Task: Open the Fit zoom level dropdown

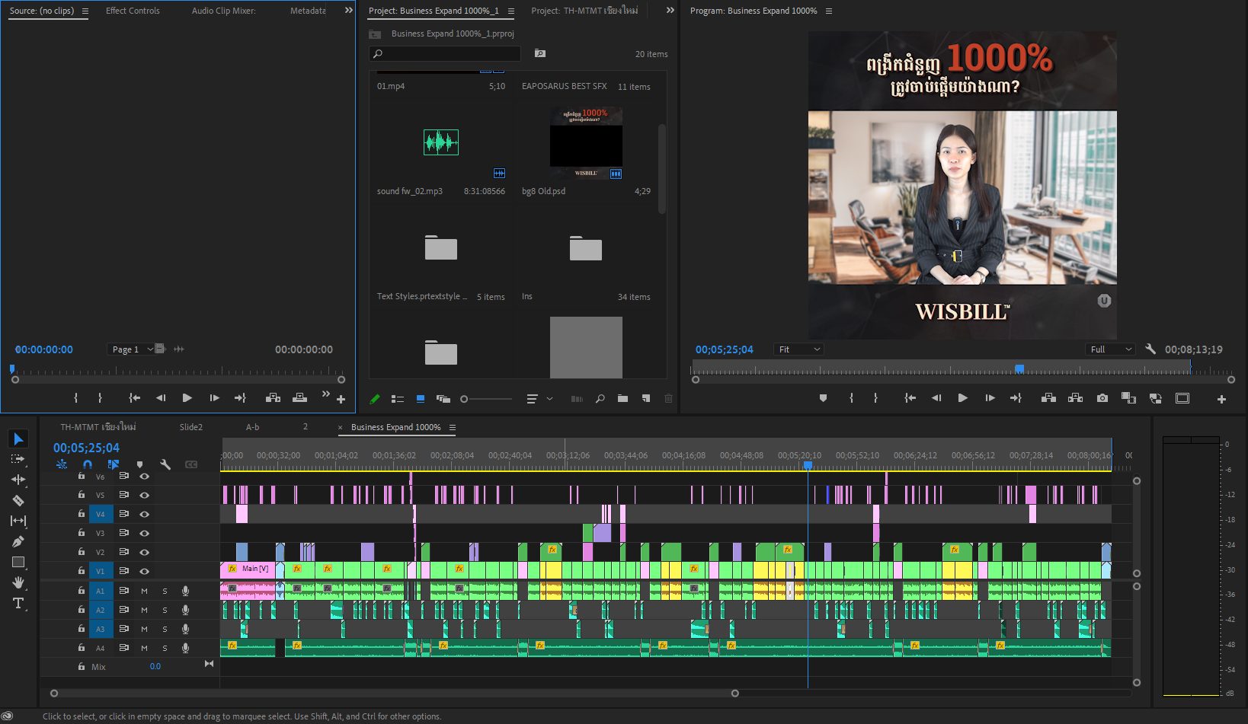Action: 798,349
